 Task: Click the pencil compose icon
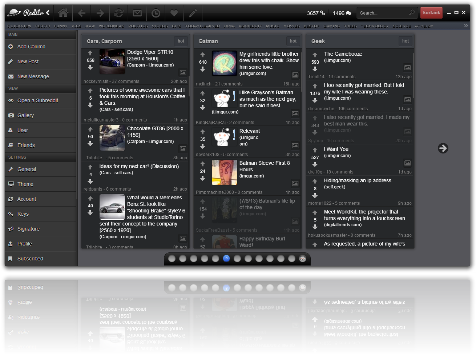pos(193,13)
